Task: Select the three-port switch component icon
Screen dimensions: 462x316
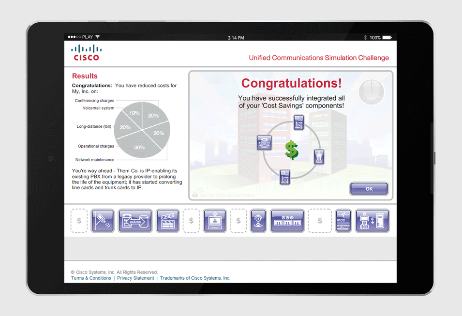Action: pyautogui.click(x=287, y=221)
